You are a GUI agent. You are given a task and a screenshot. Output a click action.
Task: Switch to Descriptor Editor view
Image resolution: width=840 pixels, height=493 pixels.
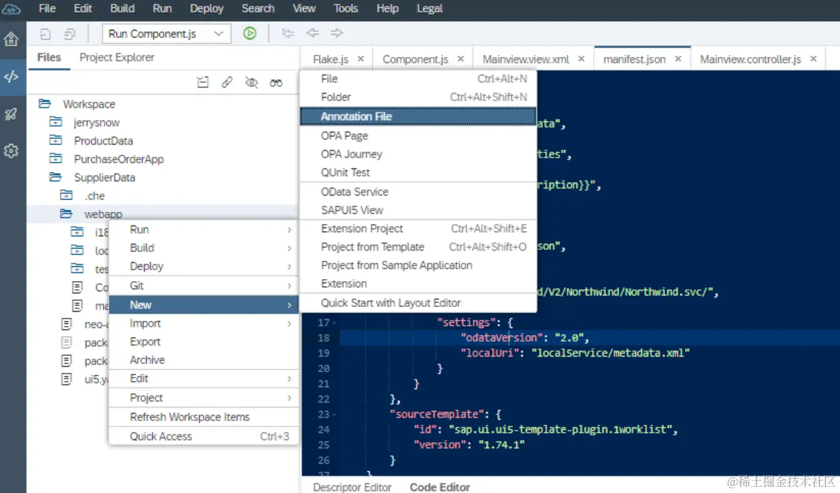(x=352, y=487)
